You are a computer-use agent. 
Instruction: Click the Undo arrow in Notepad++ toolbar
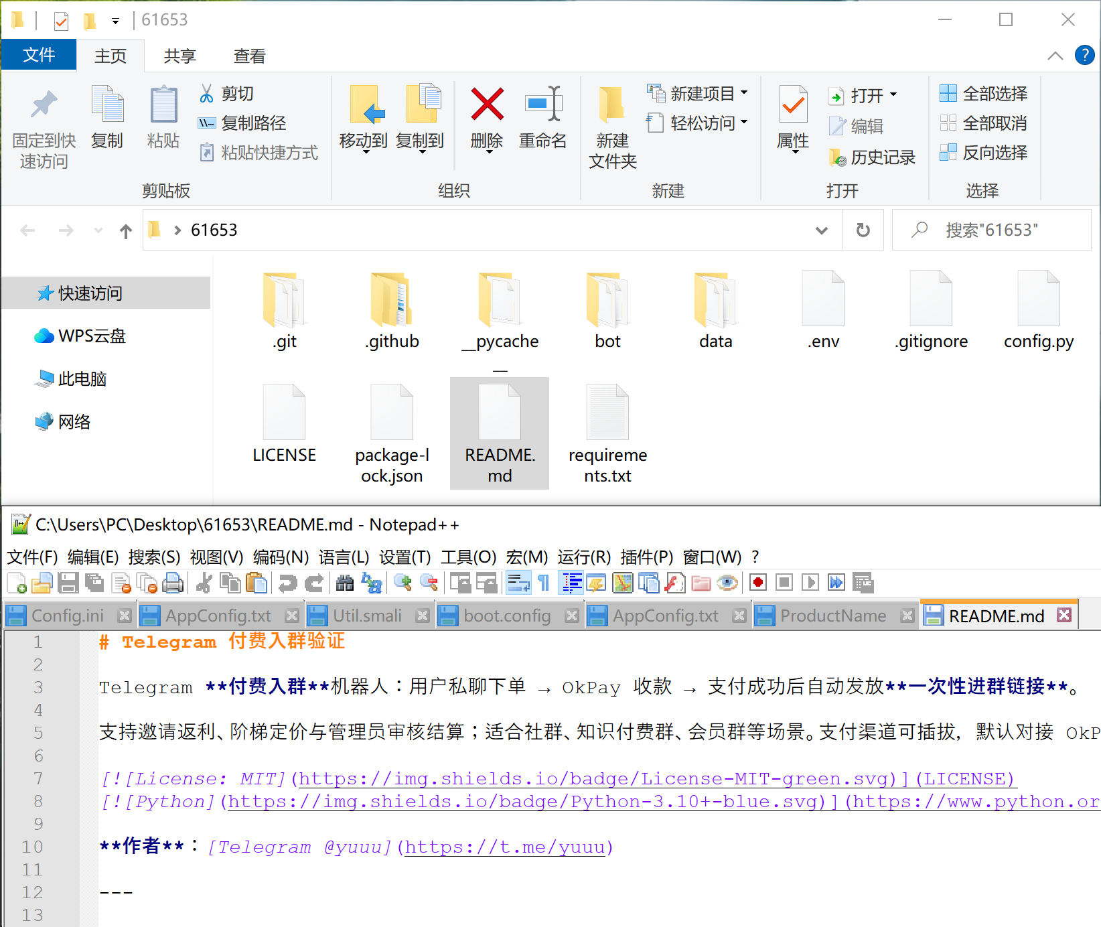(287, 583)
